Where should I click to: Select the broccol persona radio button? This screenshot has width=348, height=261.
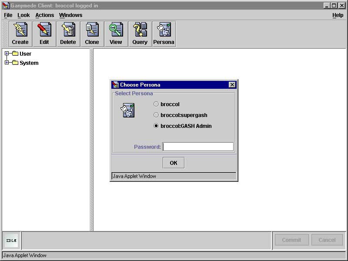tap(156, 104)
